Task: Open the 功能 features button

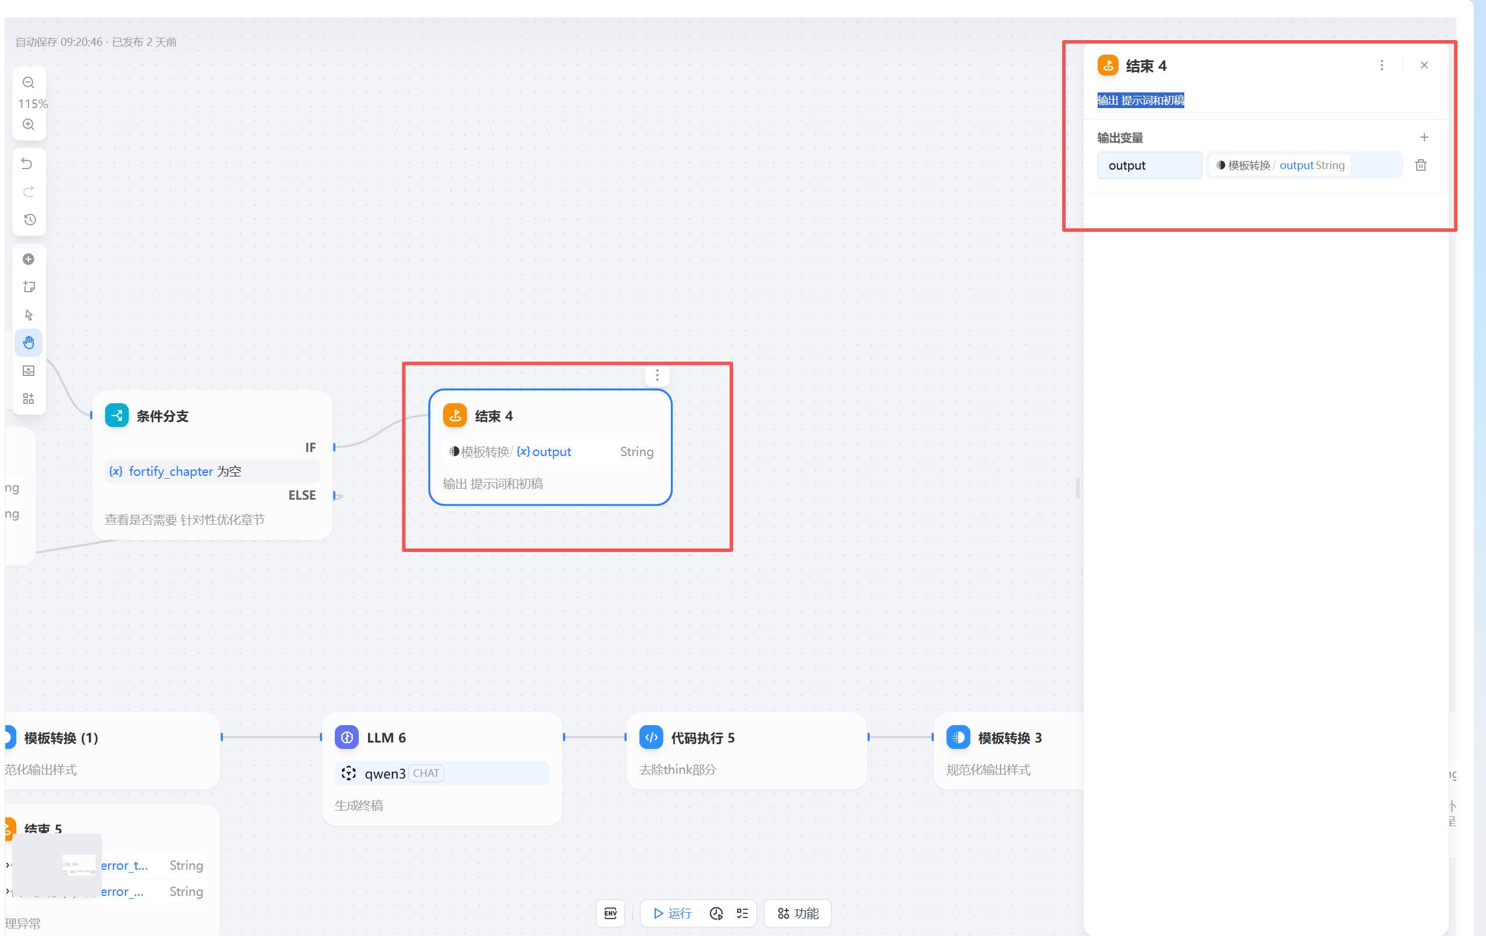Action: point(798,913)
